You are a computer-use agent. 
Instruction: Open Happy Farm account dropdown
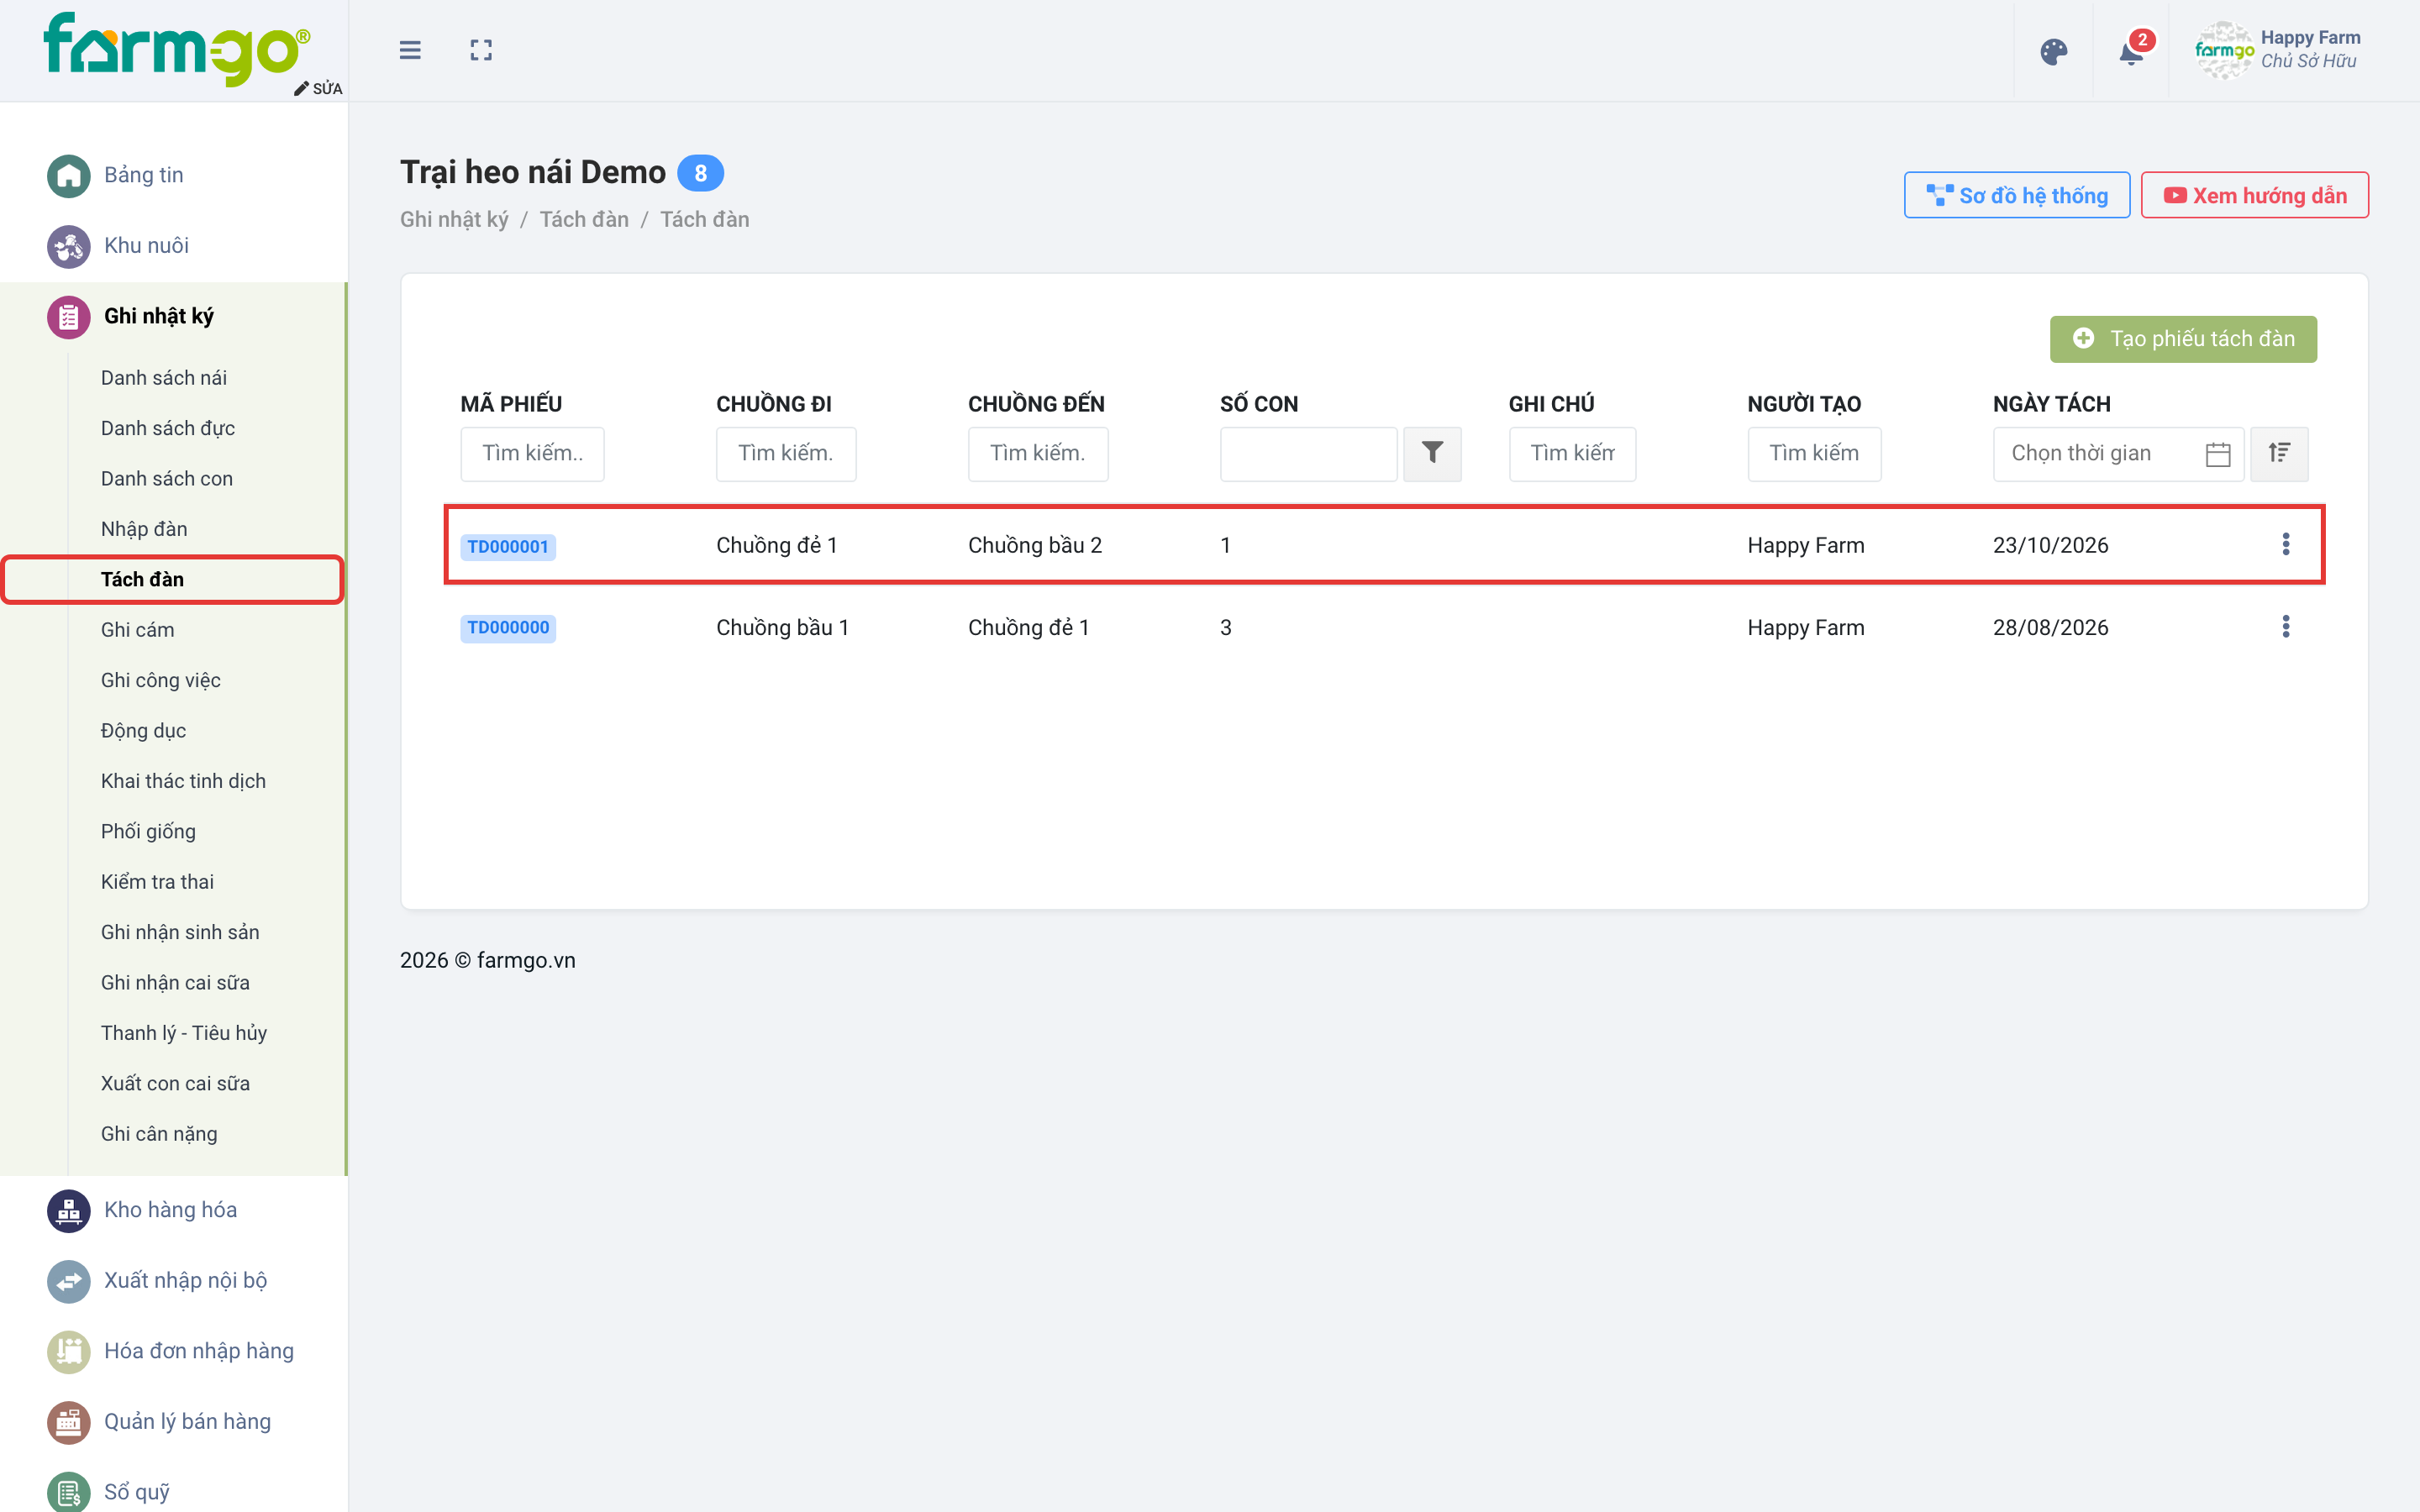click(x=2278, y=50)
